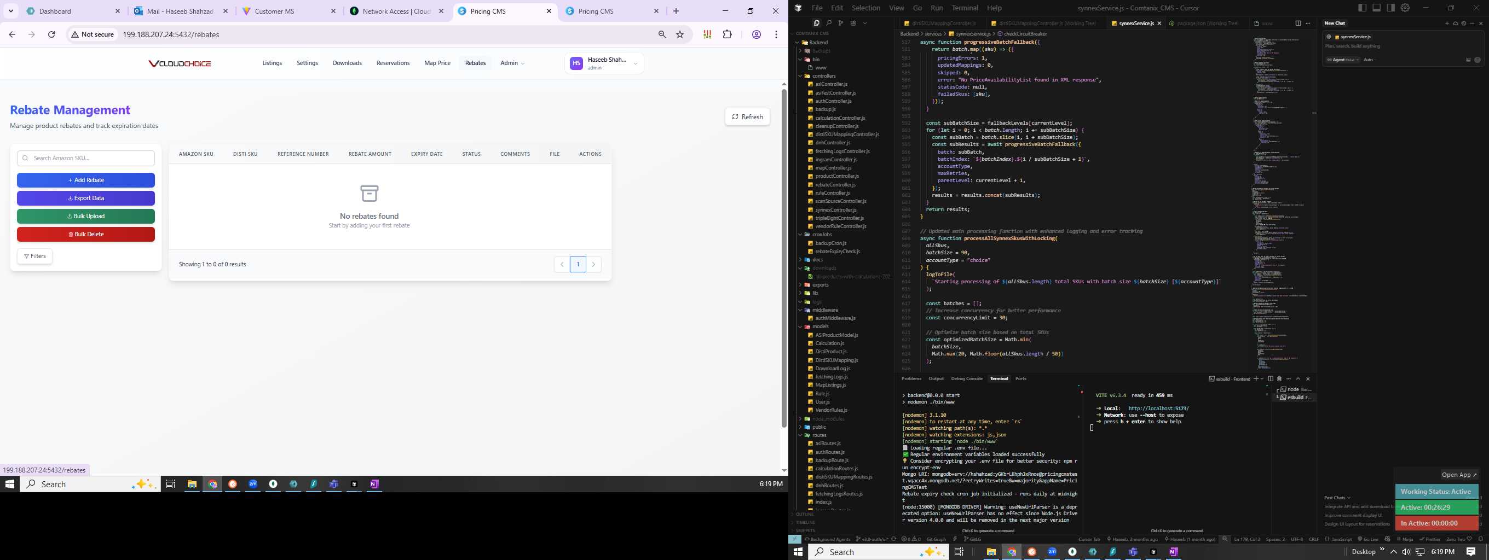Click the Refresh button in Rebate Management
Screen dimensions: 1489x560
(x=747, y=116)
